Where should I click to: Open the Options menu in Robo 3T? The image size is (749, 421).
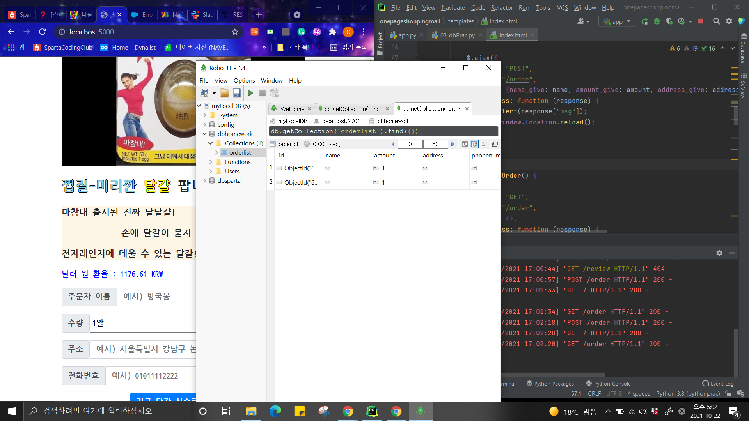pos(244,81)
